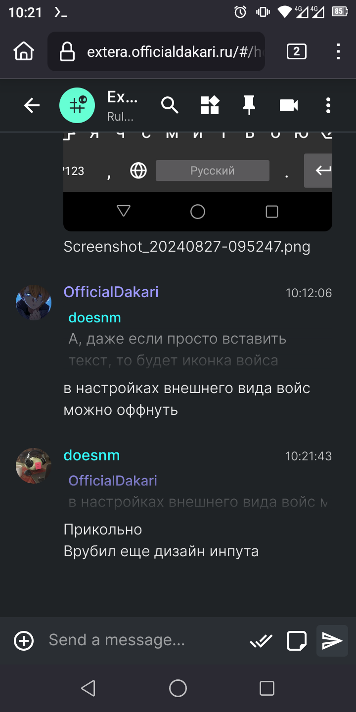This screenshot has width=356, height=712.
Task: Open the browser three-dot overflow menu
Action: coord(338,51)
